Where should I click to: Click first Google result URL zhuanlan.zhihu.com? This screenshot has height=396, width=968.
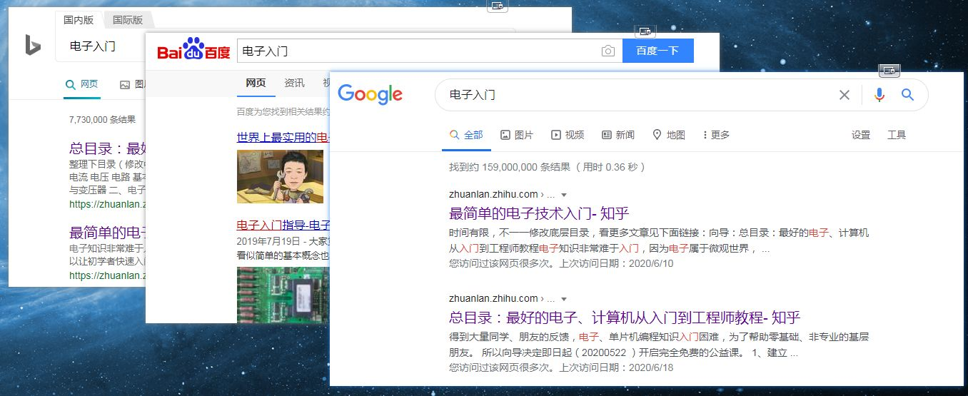coord(493,194)
